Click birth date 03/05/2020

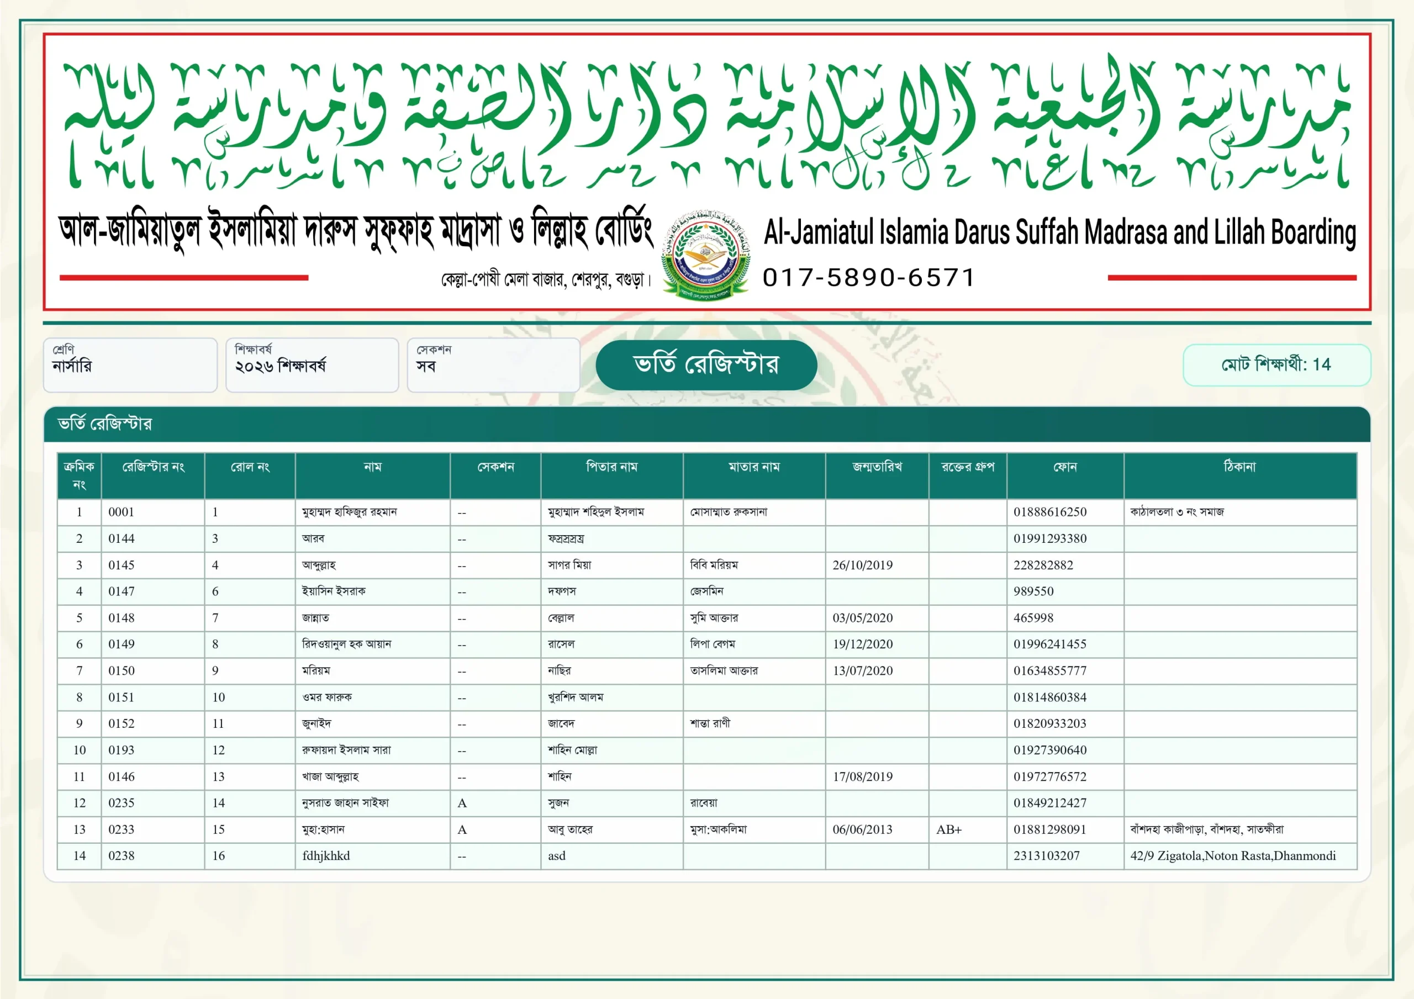[862, 618]
